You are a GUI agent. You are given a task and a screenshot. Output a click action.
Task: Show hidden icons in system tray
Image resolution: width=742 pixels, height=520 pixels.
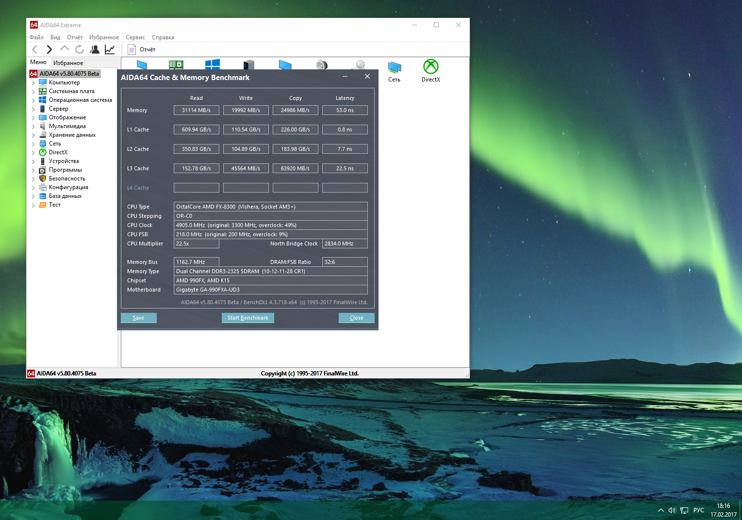tap(660, 510)
